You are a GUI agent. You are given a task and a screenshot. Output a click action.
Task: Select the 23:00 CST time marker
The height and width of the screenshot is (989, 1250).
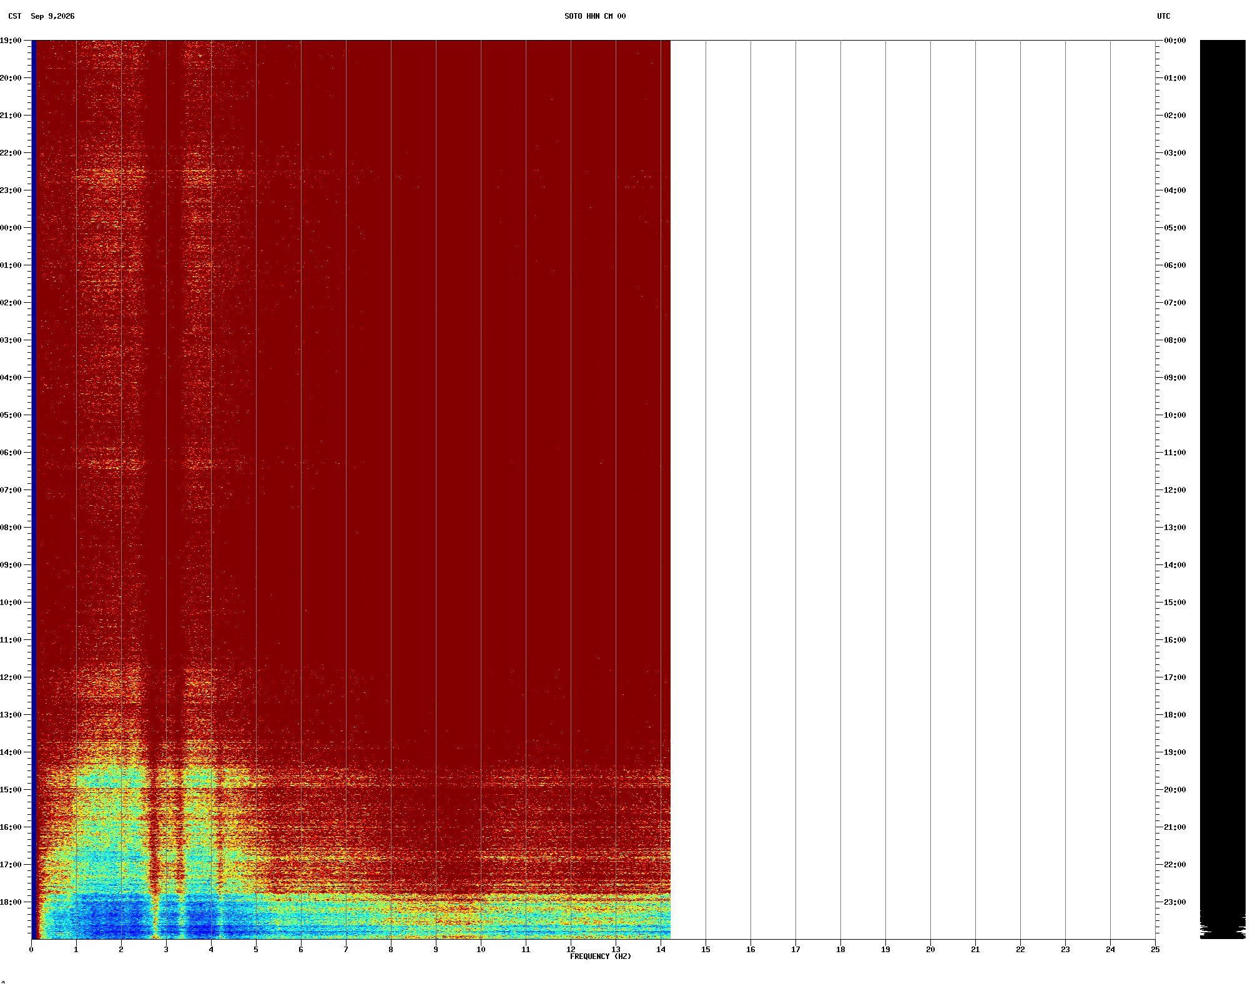[11, 190]
